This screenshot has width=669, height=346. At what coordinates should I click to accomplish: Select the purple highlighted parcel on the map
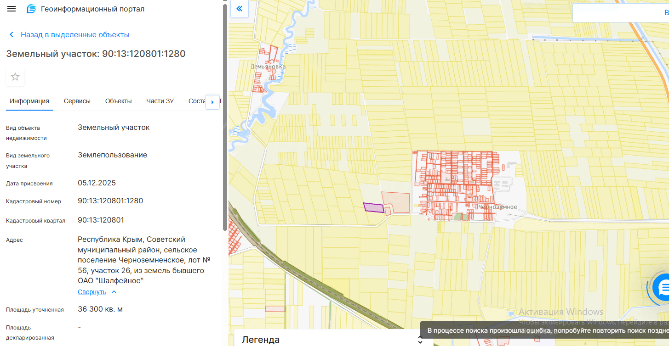(373, 207)
